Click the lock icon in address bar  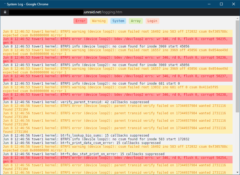tap(5, 12)
